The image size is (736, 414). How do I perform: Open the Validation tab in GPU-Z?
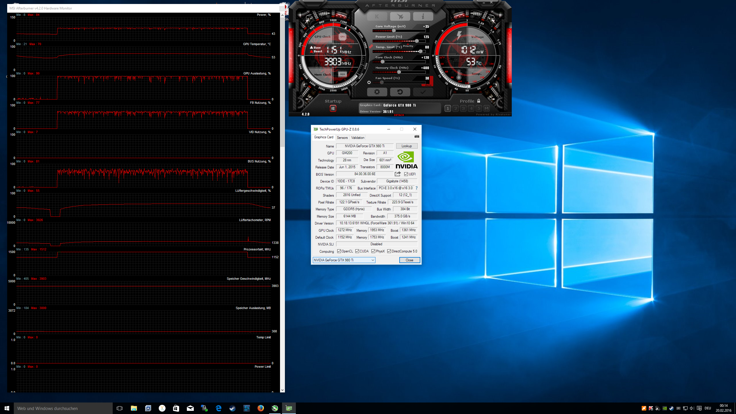click(358, 138)
